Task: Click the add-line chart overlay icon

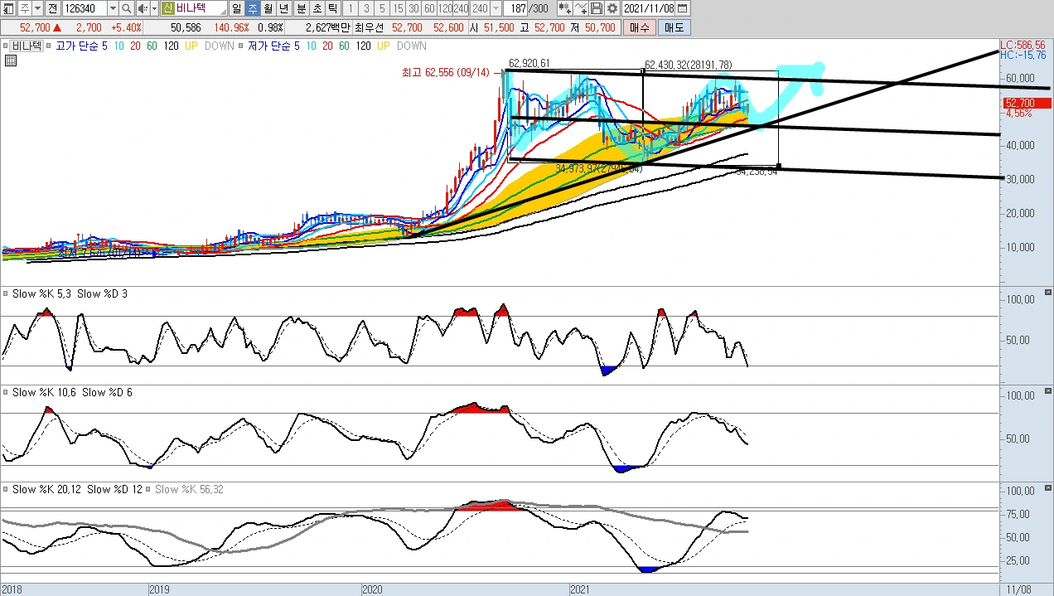Action: 581,8
